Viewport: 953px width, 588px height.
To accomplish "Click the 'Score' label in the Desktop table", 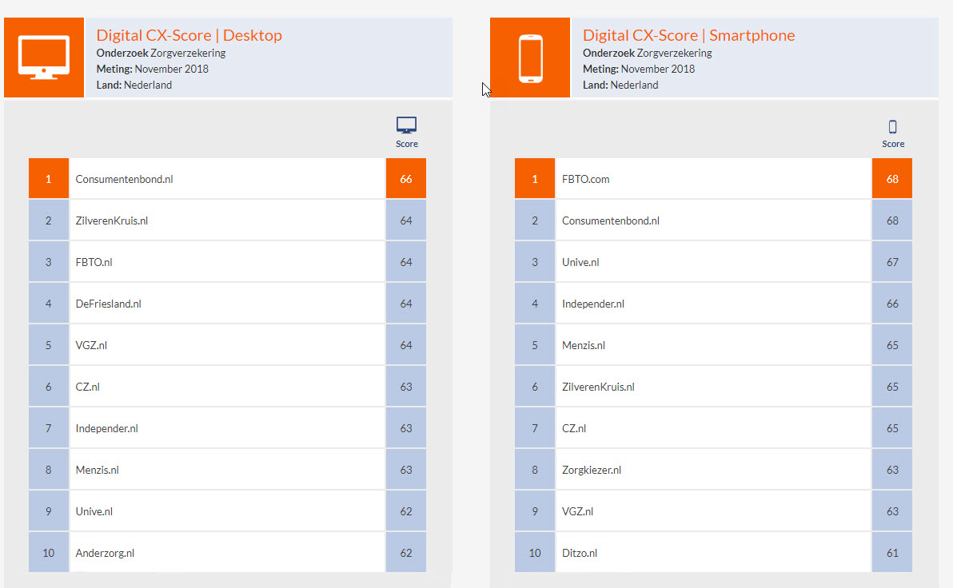I will pyautogui.click(x=407, y=144).
